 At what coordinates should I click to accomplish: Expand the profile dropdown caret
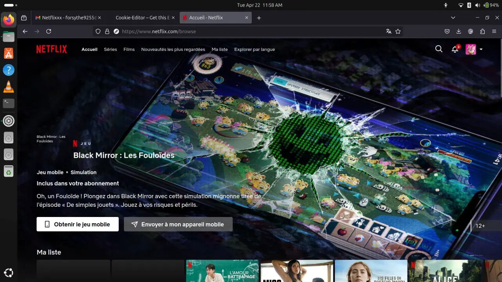click(481, 49)
